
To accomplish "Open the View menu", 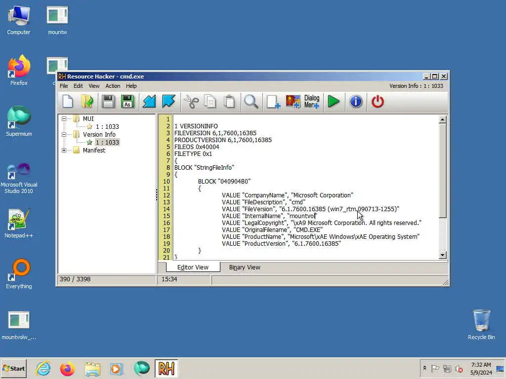I will (x=94, y=86).
